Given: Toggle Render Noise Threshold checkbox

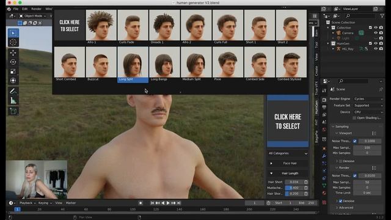Looking at the screenshot, I should coord(355,176).
